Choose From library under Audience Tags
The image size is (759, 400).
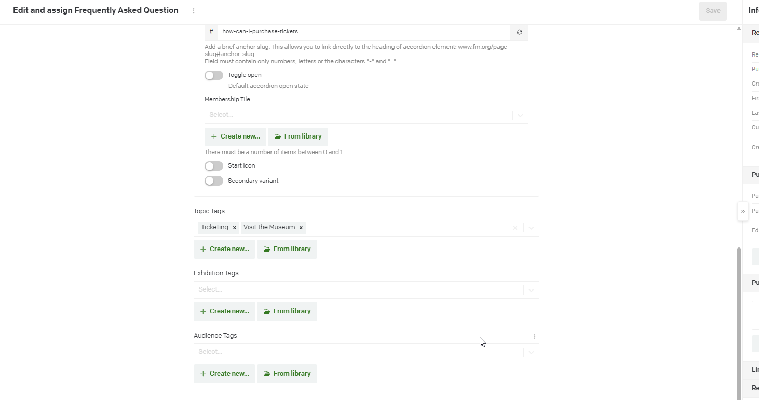287,374
